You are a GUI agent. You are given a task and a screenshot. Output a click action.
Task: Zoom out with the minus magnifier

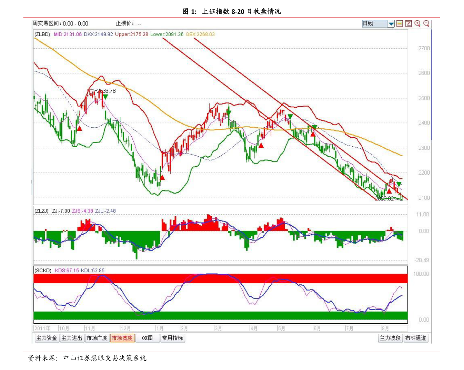pyautogui.click(x=426, y=24)
